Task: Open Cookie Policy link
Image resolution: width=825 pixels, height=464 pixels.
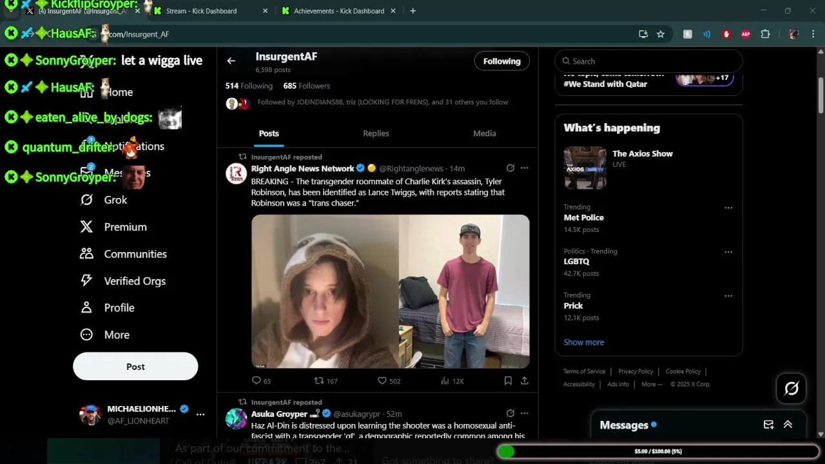Action: tap(683, 371)
